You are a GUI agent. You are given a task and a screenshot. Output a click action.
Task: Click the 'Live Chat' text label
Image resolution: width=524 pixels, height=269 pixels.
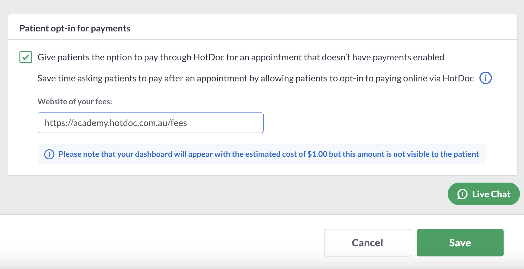491,194
